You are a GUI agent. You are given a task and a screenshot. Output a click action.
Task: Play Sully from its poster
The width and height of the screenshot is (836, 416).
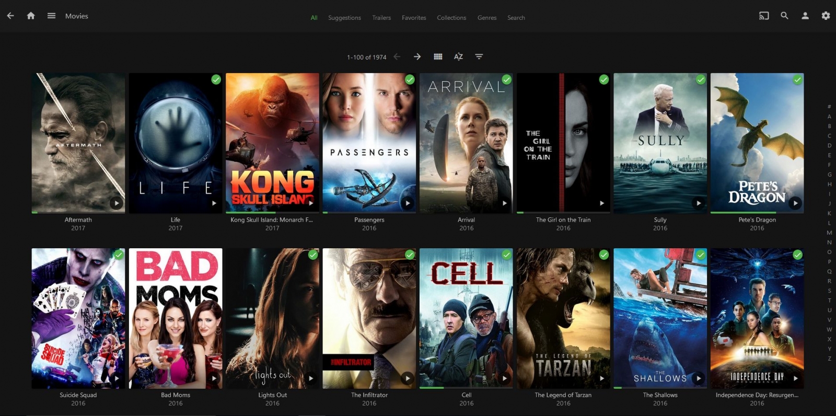point(699,203)
